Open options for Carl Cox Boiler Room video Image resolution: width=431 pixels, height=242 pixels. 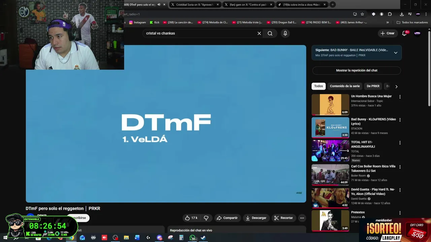[400, 167]
